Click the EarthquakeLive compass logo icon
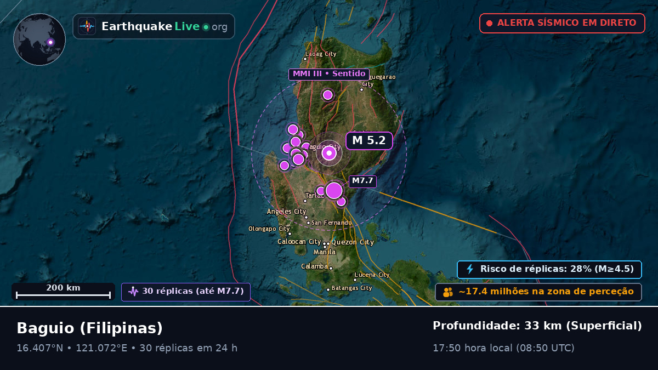The width and height of the screenshot is (658, 370). tap(87, 26)
